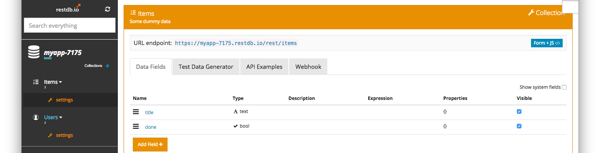Click the Search everything input field
600x153 pixels.
(x=70, y=25)
